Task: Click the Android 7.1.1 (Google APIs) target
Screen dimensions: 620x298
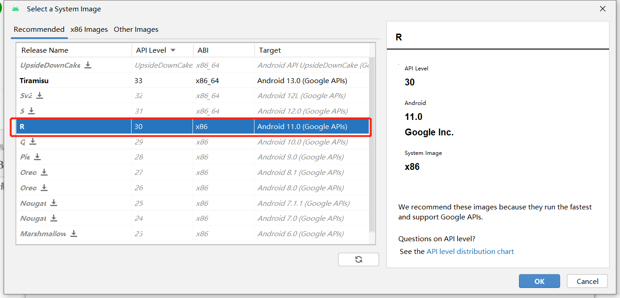Action: [x=303, y=203]
